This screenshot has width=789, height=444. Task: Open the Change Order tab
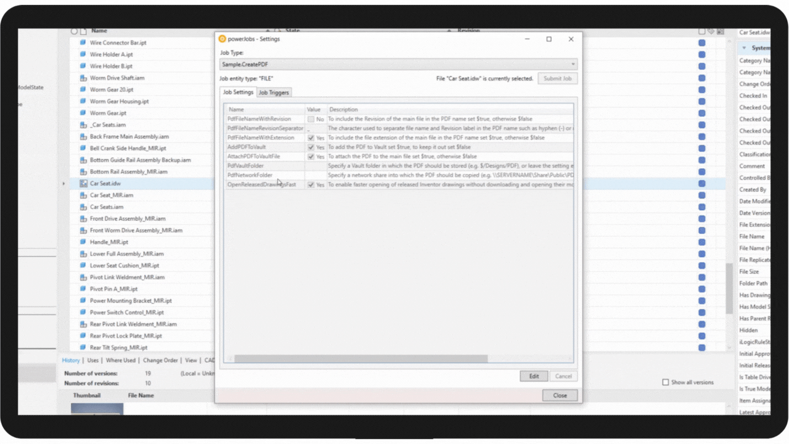160,360
